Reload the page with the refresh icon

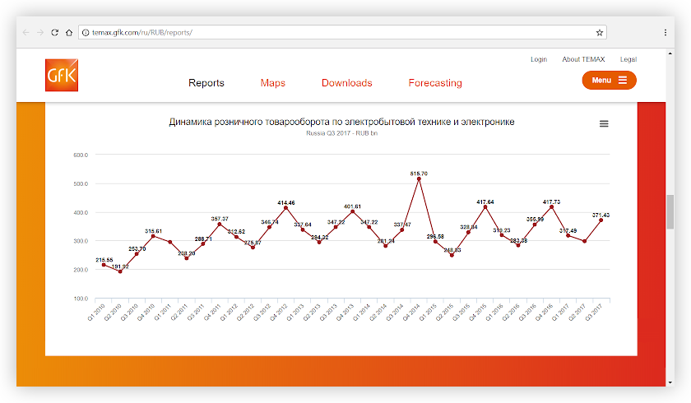[x=55, y=32]
